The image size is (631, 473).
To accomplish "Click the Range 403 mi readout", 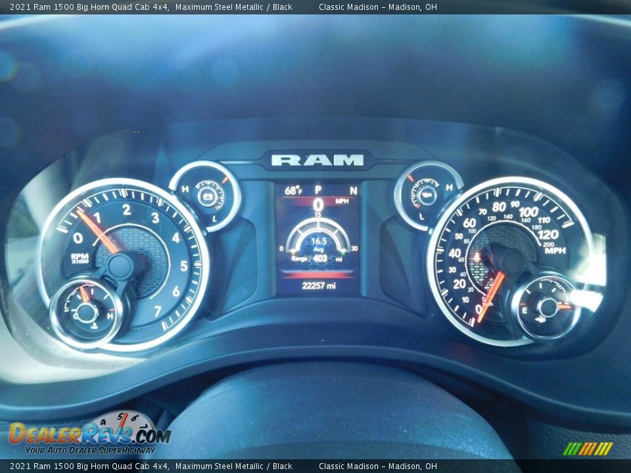I will pyautogui.click(x=318, y=259).
